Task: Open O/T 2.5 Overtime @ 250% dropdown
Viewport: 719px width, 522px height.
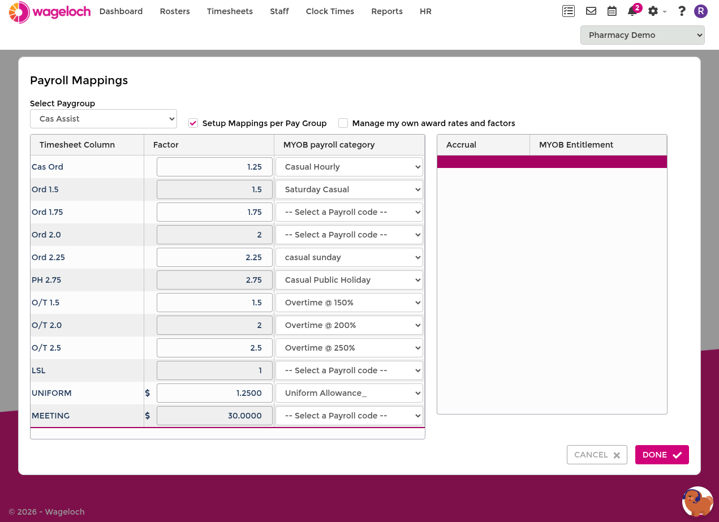Action: click(349, 348)
